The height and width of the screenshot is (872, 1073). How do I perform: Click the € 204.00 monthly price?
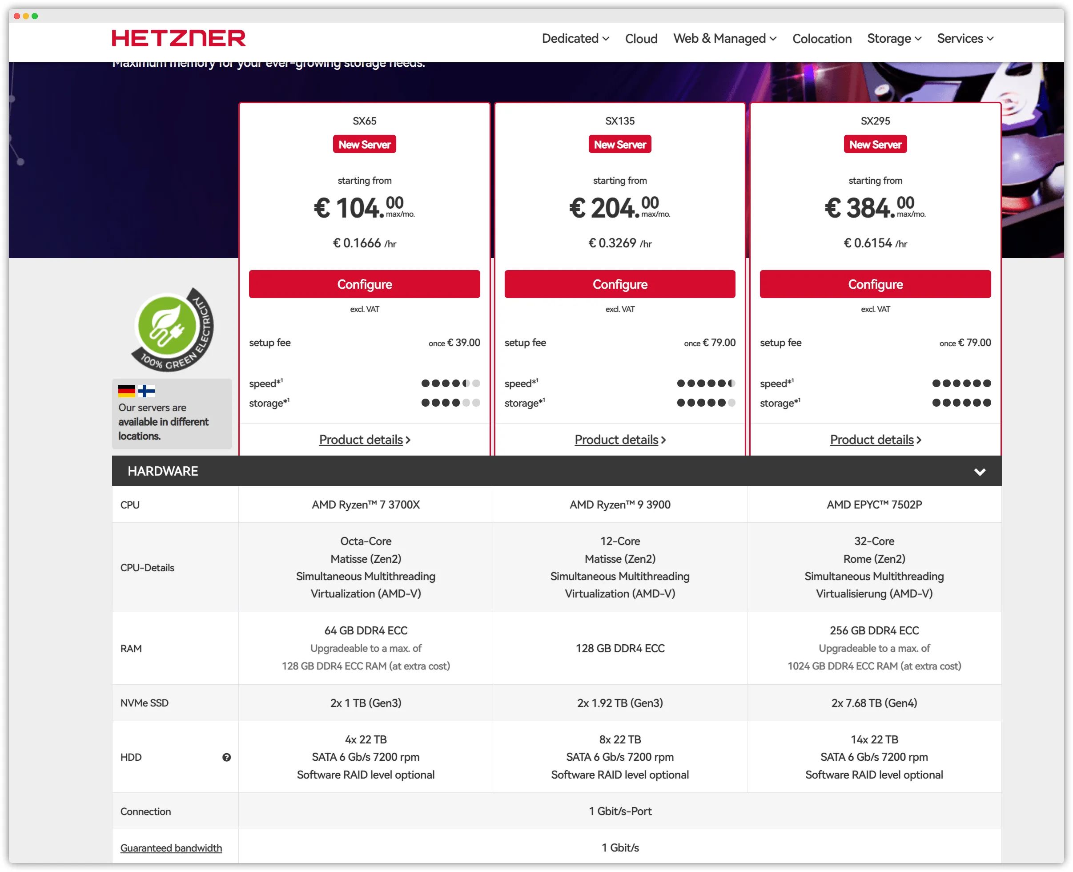pos(619,207)
